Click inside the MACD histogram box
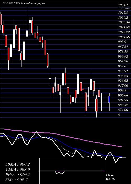 coord(72,171)
